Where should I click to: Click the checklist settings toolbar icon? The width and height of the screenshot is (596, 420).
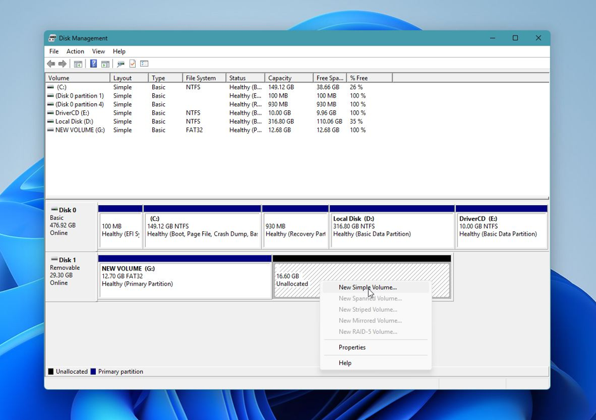click(x=144, y=64)
